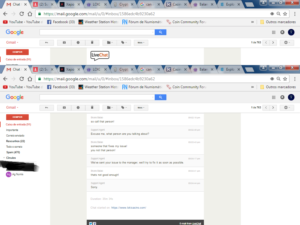Screen dimensions: 300x225
Task: Click account avatar in lower window
Action: 291,97
